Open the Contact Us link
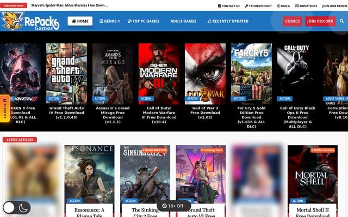This screenshot has height=217, width=348. pos(229,6)
